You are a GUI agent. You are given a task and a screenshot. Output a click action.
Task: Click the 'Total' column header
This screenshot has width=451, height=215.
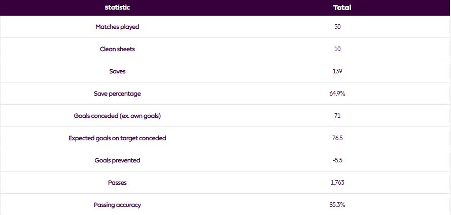[x=342, y=8]
